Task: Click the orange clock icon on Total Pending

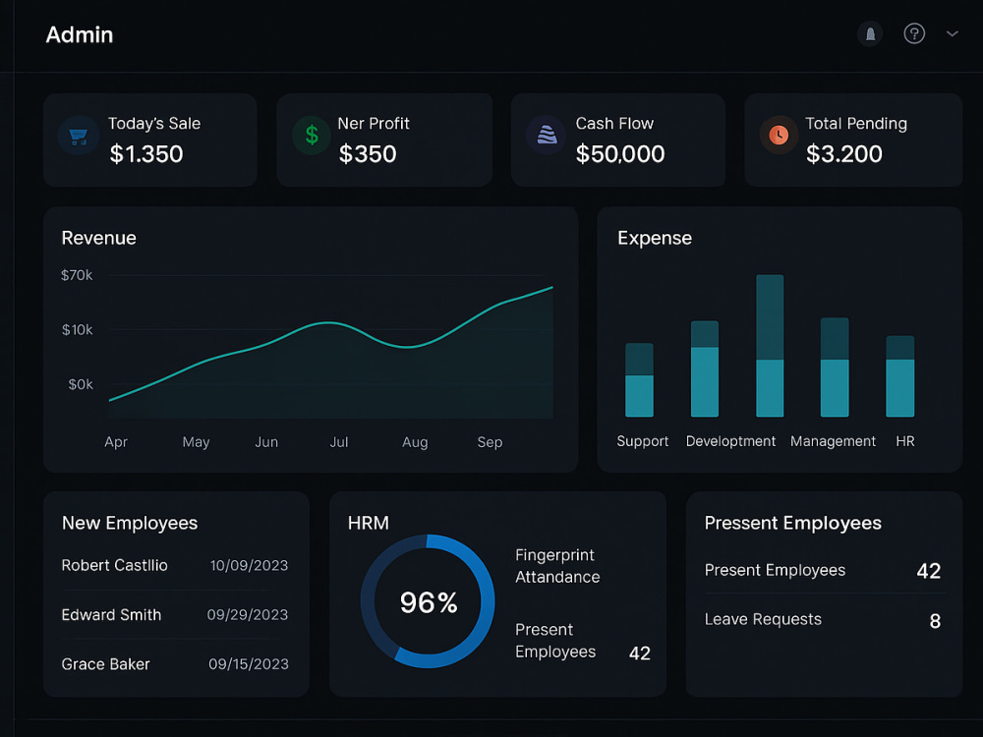Action: point(779,135)
